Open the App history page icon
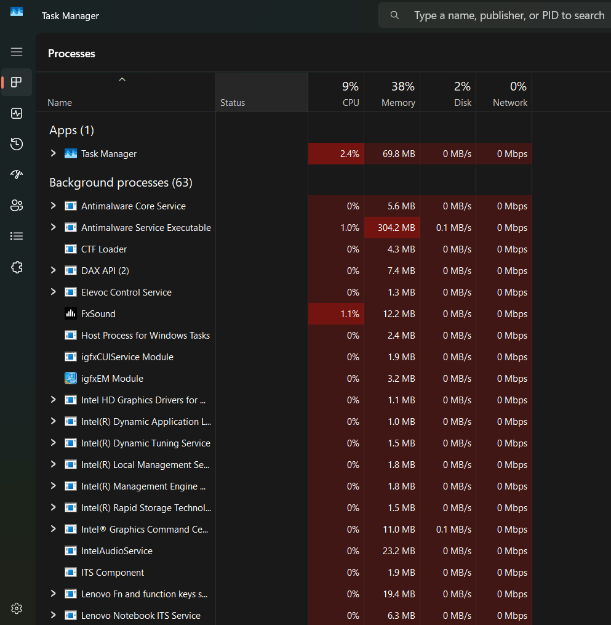611x625 pixels. point(17,144)
